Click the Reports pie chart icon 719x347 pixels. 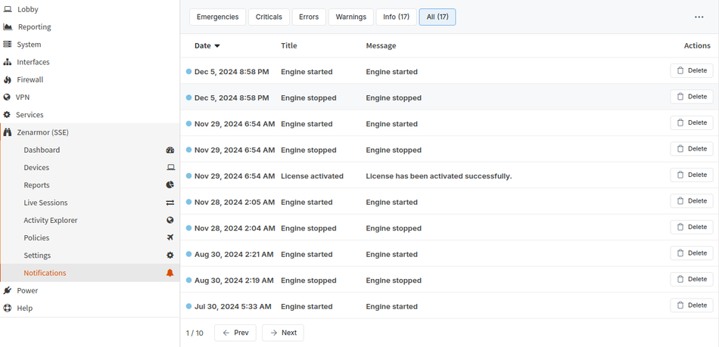pyautogui.click(x=170, y=185)
